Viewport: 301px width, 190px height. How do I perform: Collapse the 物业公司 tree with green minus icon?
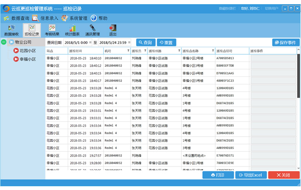coord(4,42)
